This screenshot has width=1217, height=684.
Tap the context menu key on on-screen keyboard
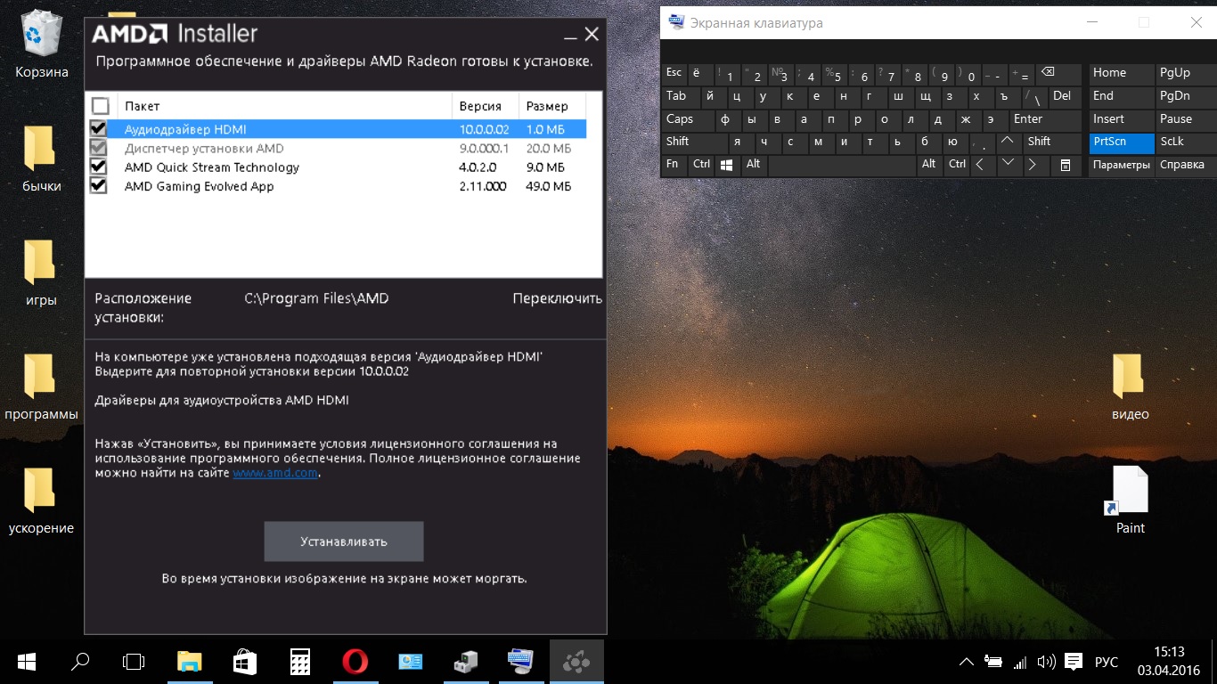tap(1065, 165)
